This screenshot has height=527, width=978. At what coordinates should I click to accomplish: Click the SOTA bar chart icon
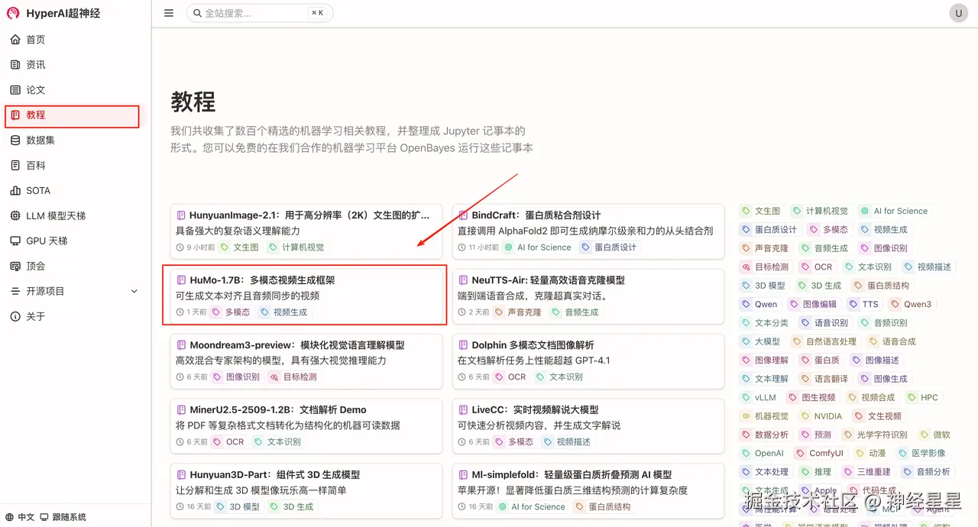(x=15, y=191)
